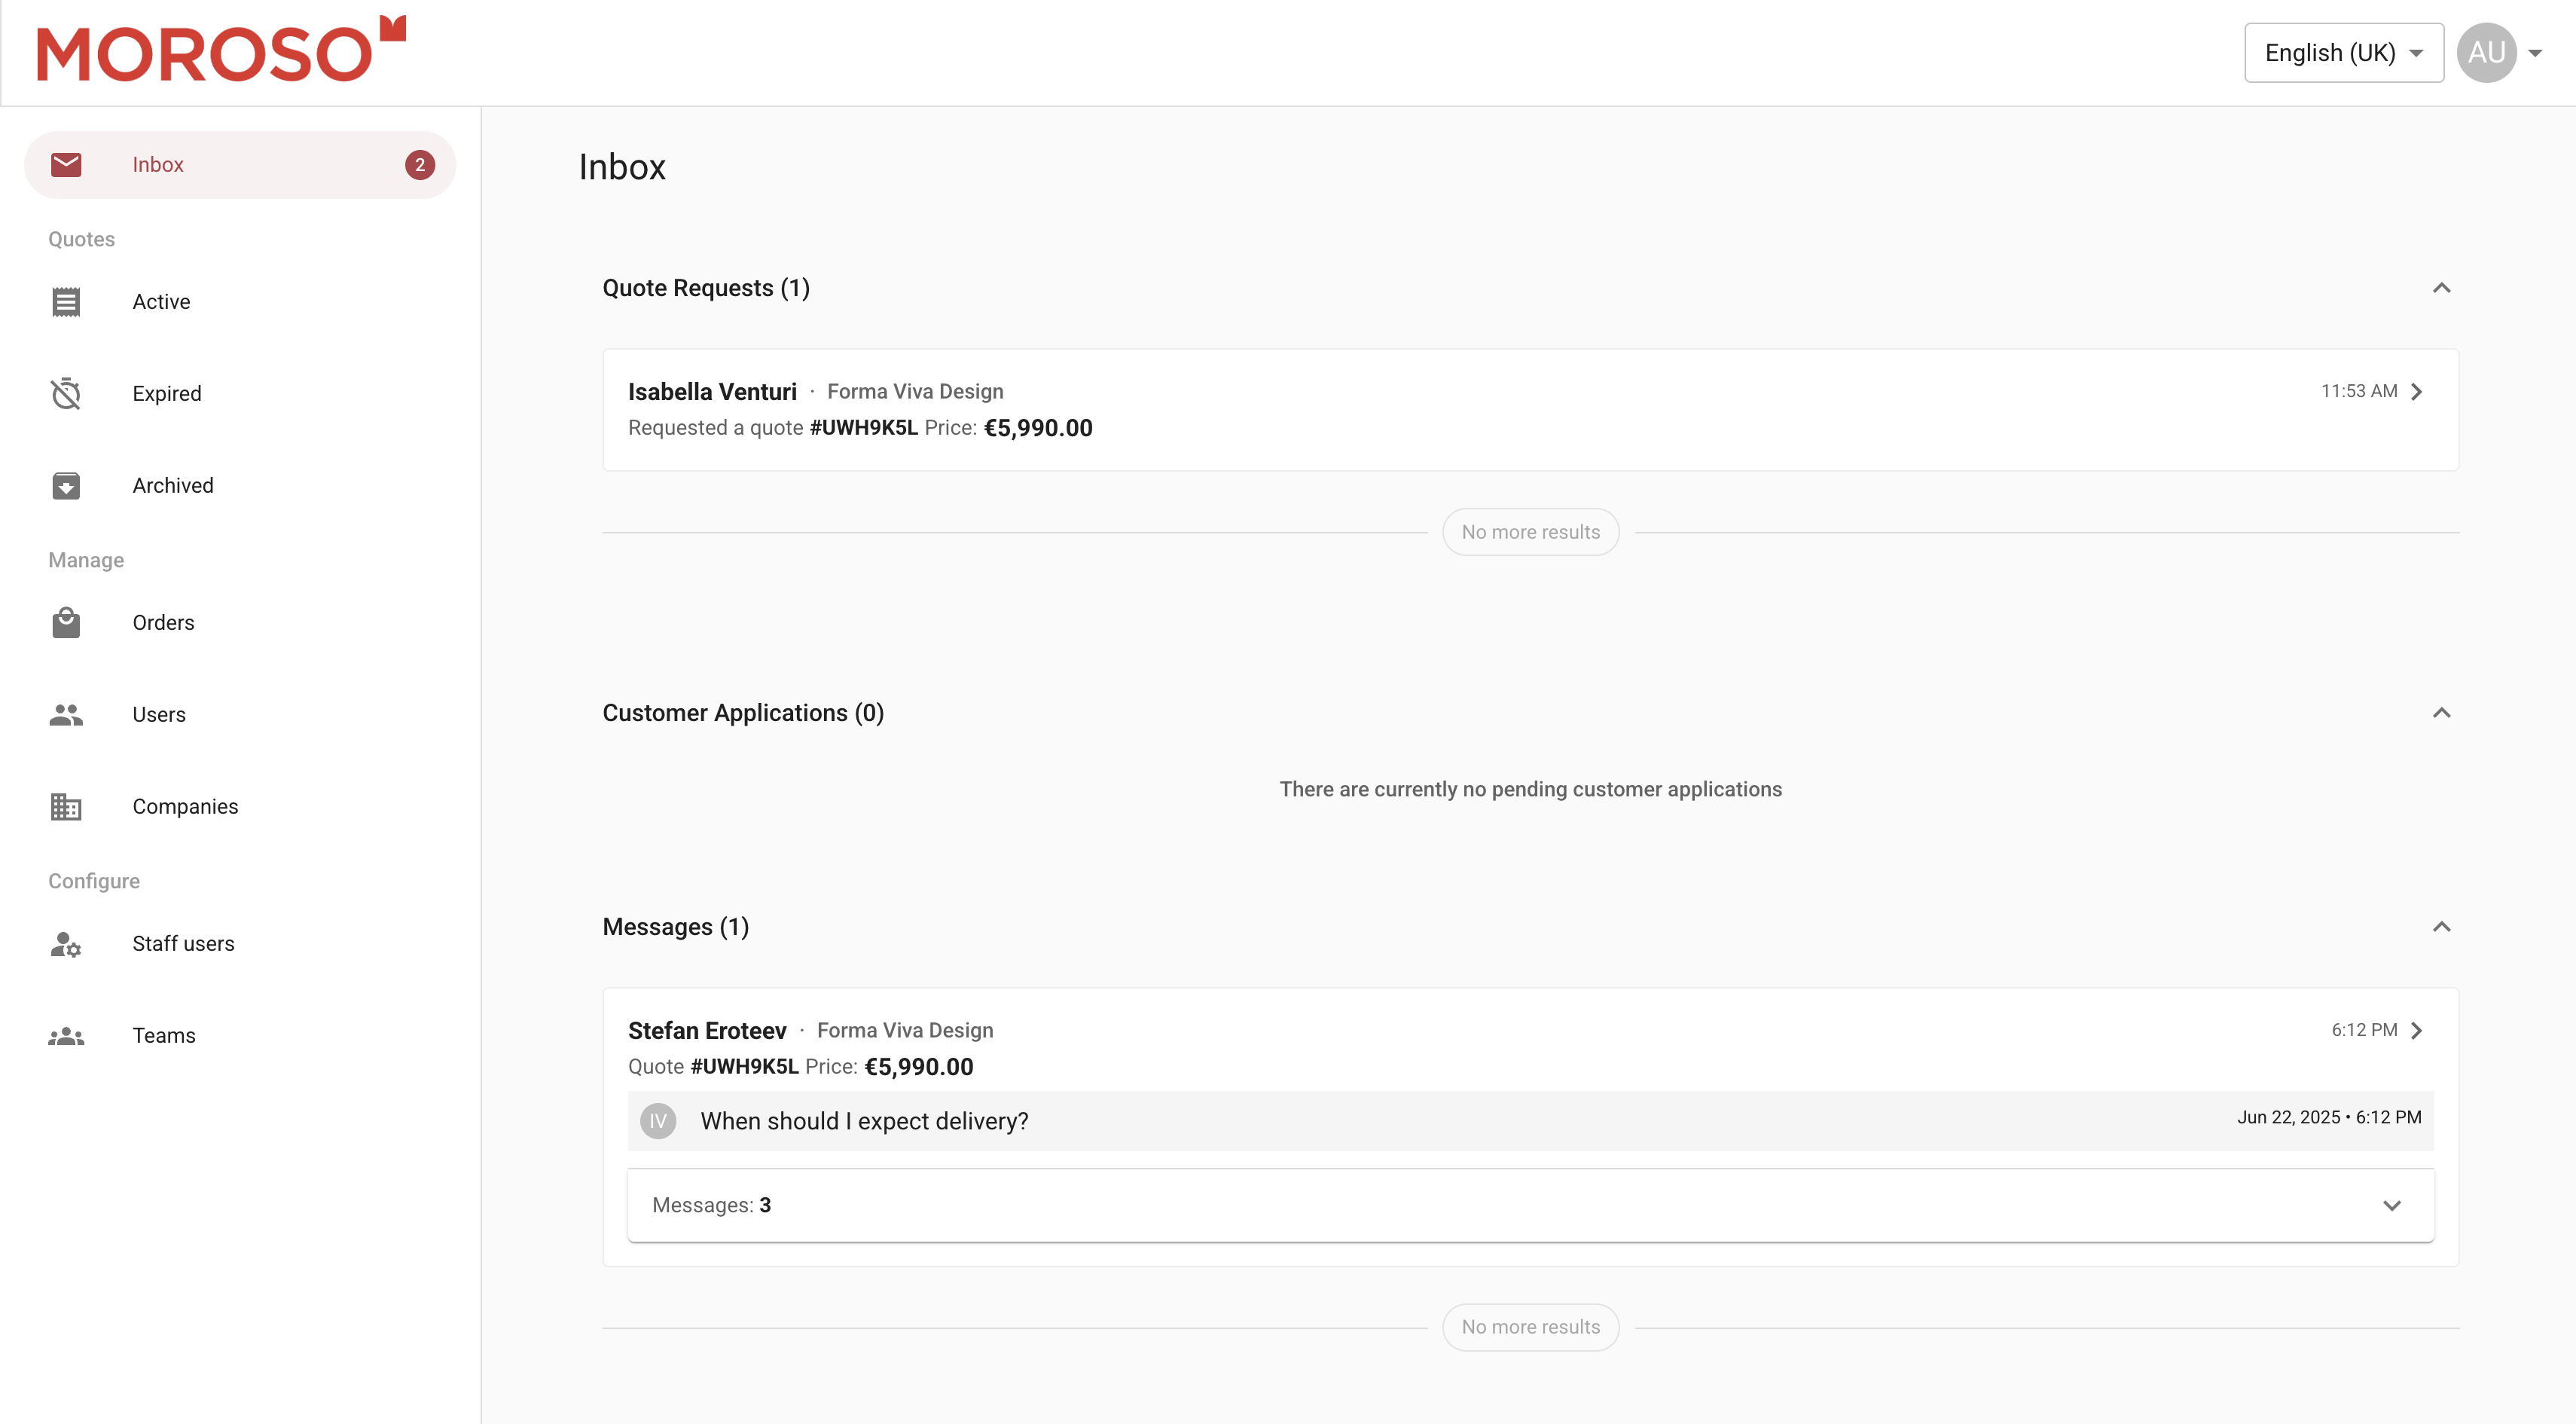Click the Expired timer-off icon
Image resolution: width=2576 pixels, height=1424 pixels.
(x=66, y=393)
